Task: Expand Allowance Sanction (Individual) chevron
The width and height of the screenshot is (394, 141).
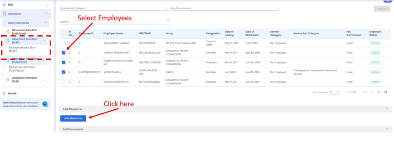Action: pos(44,32)
